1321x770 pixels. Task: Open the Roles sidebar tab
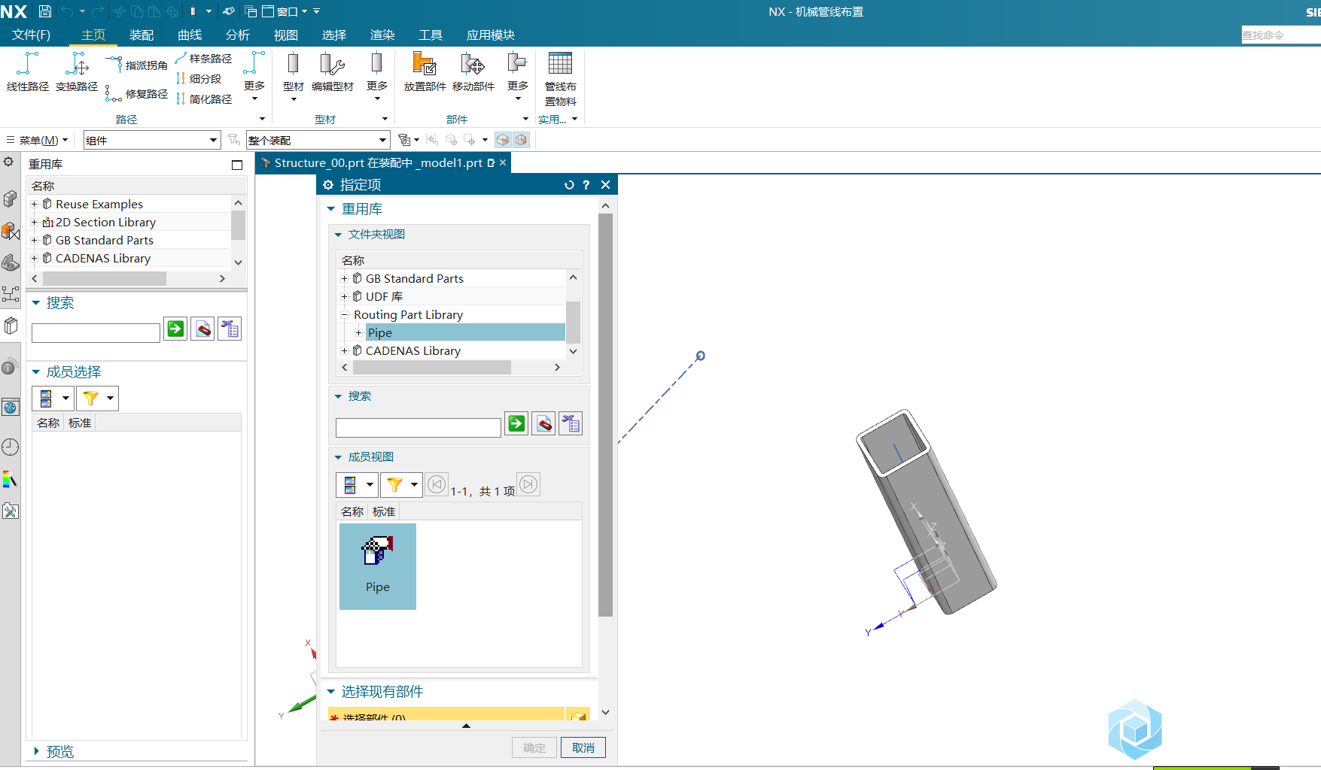click(x=11, y=511)
